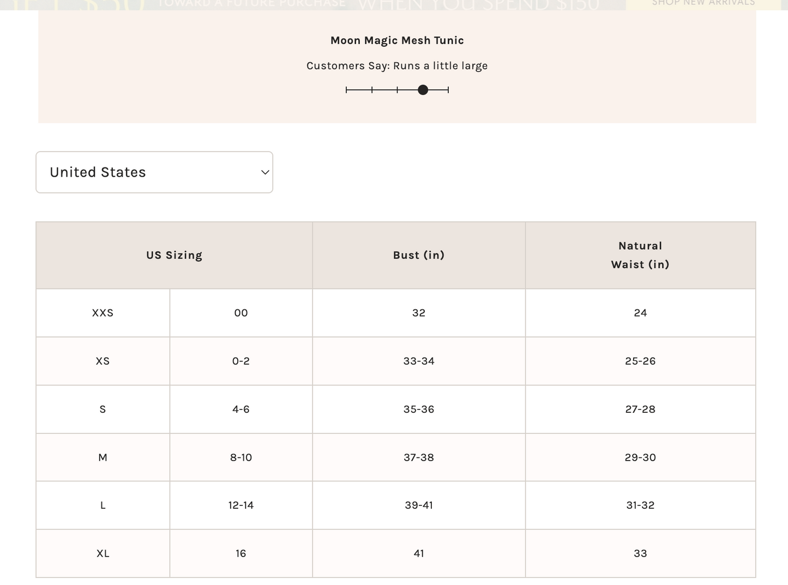Image resolution: width=788 pixels, height=585 pixels.
Task: Click the US Sizing column header
Action: click(x=174, y=255)
